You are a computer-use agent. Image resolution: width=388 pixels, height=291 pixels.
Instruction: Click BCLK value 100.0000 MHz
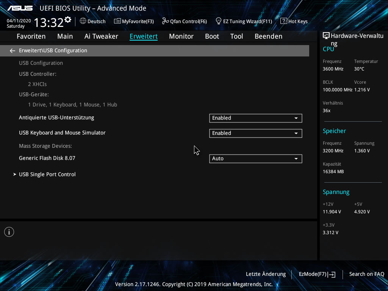pos(338,90)
